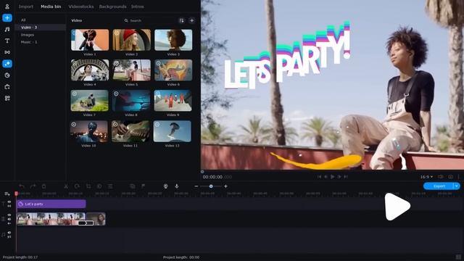Select the Video 1 thumbnail
Screen dimensions: 464x261
90,40
